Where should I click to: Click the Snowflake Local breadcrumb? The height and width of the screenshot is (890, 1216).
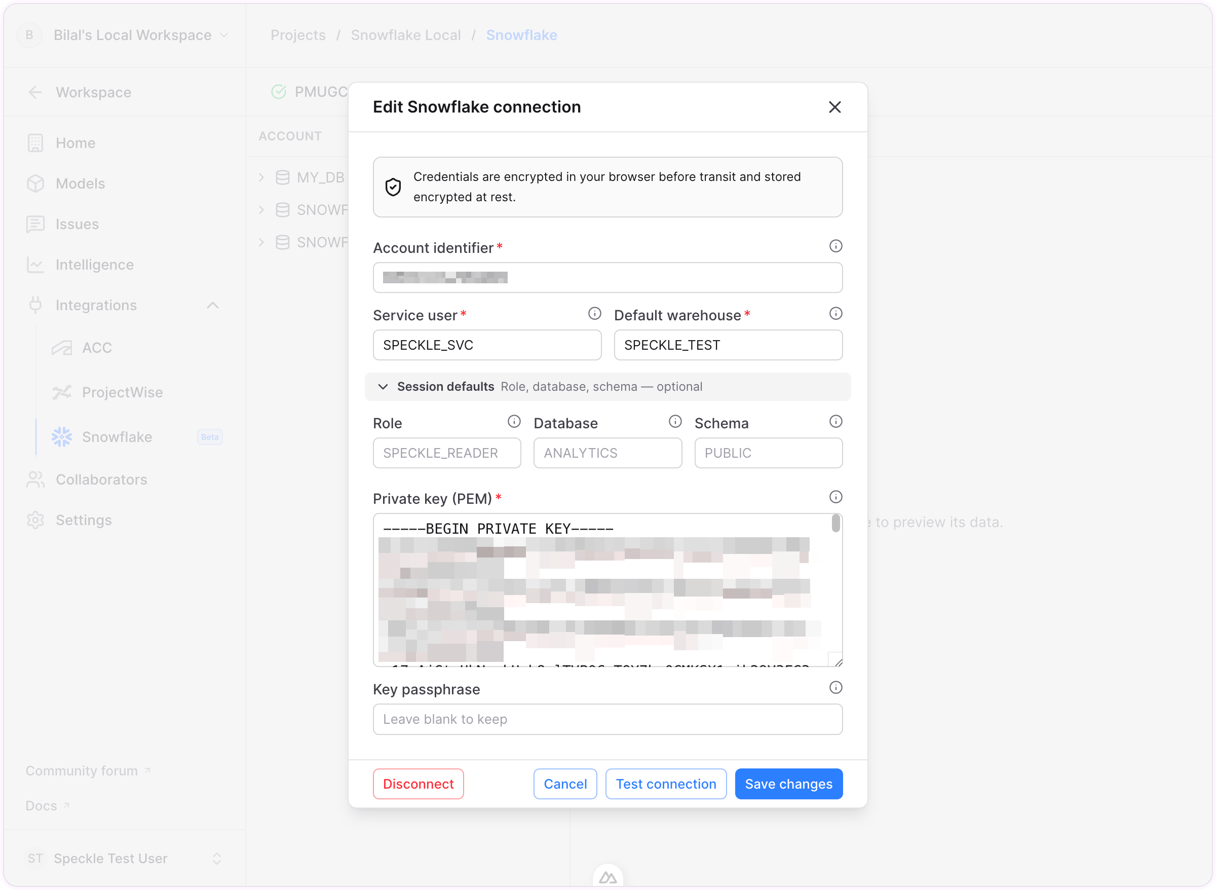pyautogui.click(x=406, y=35)
